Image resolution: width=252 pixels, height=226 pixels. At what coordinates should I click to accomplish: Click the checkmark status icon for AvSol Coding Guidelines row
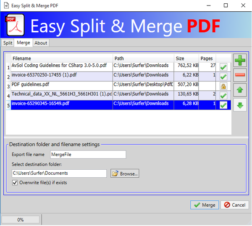[223, 67]
